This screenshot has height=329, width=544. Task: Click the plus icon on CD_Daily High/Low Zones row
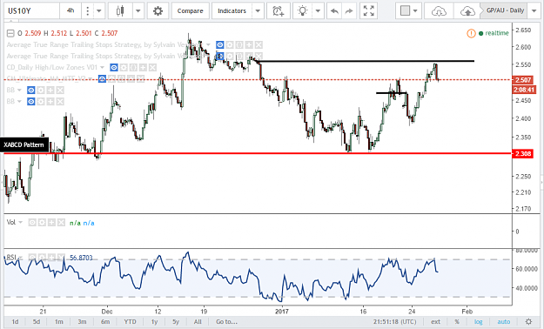pyautogui.click(x=143, y=67)
